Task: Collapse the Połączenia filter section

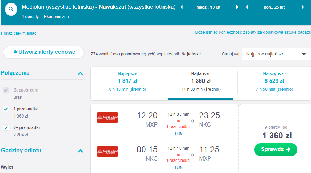Action: tap(80, 73)
